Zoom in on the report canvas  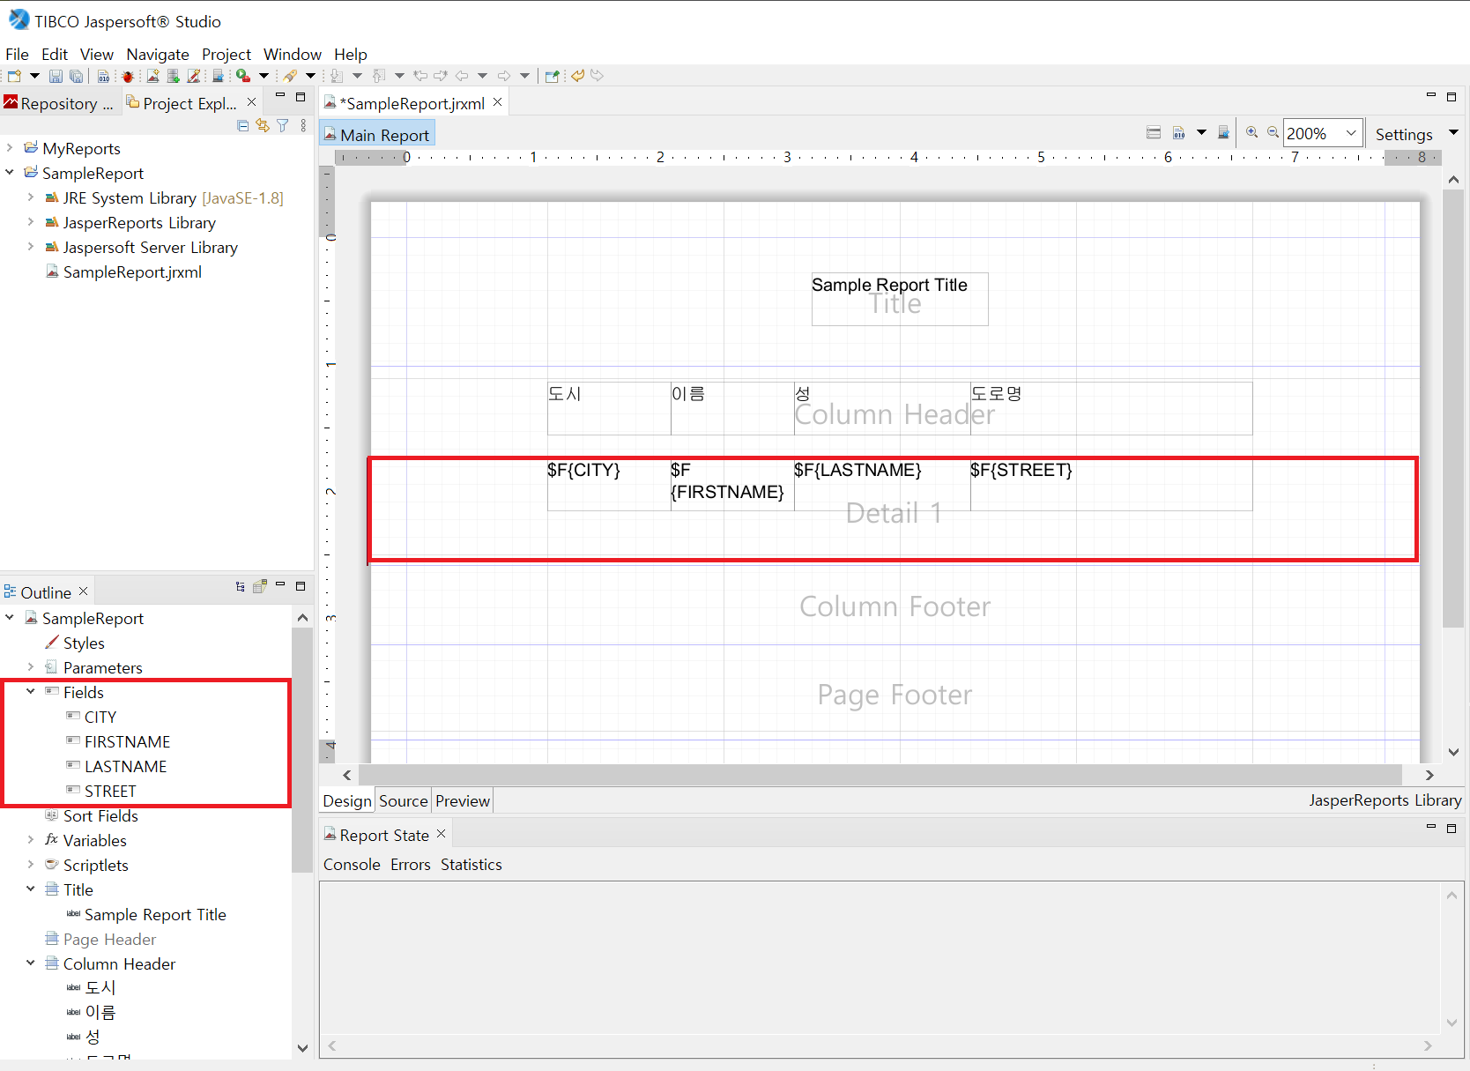click(x=1252, y=133)
